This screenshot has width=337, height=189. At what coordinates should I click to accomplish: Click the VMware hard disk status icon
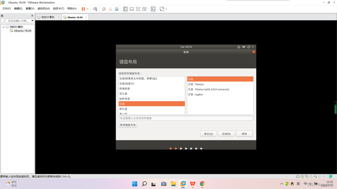[298, 177]
